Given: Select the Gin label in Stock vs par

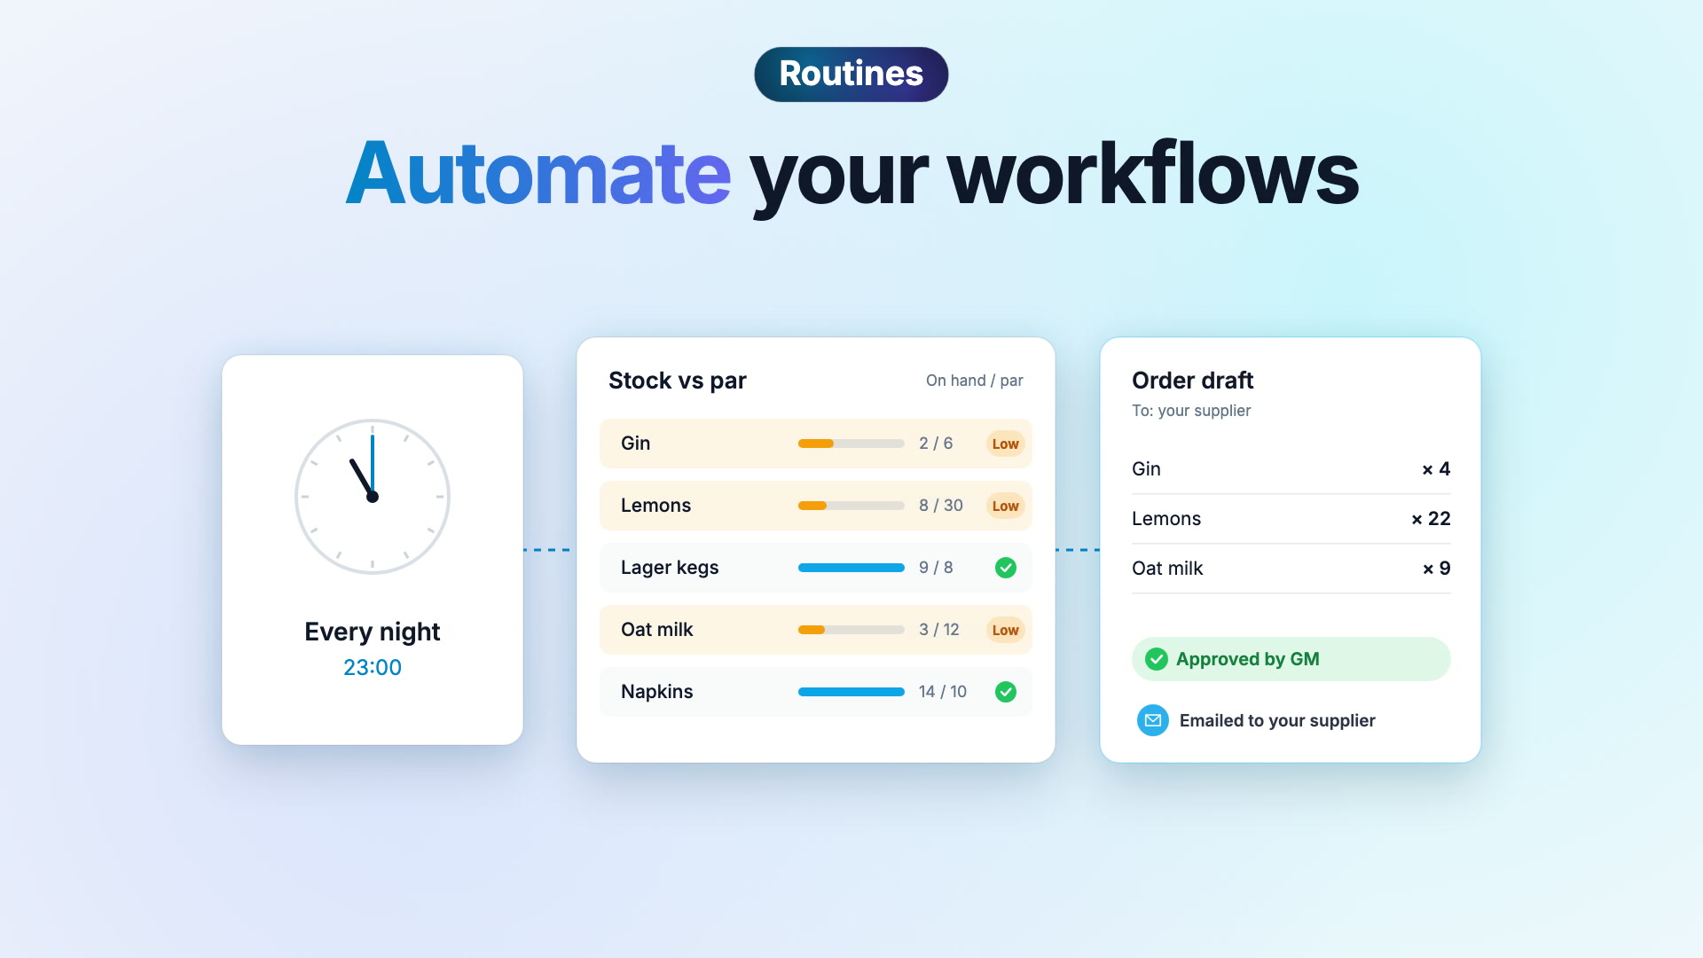Looking at the screenshot, I should pyautogui.click(x=635, y=444).
